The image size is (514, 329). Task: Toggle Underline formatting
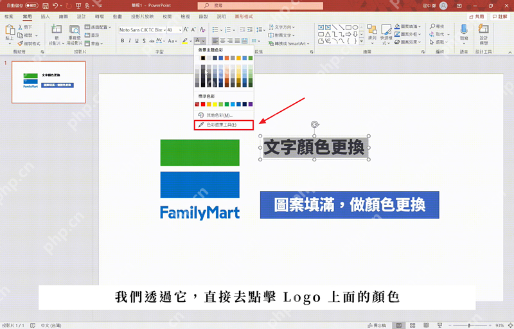(137, 41)
